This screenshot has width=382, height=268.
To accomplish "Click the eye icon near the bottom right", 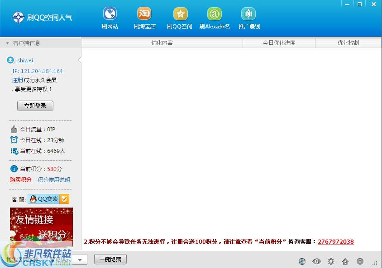I will [316, 261].
